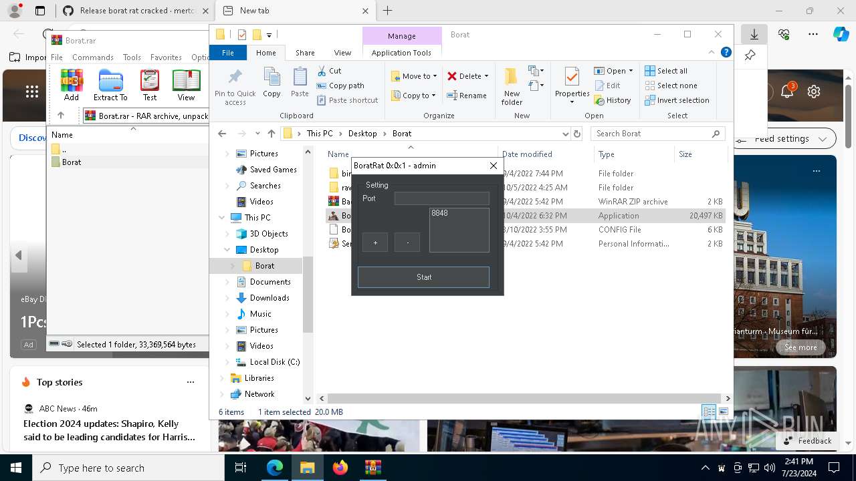
Task: Click Select all in the ribbon
Action: 666,71
